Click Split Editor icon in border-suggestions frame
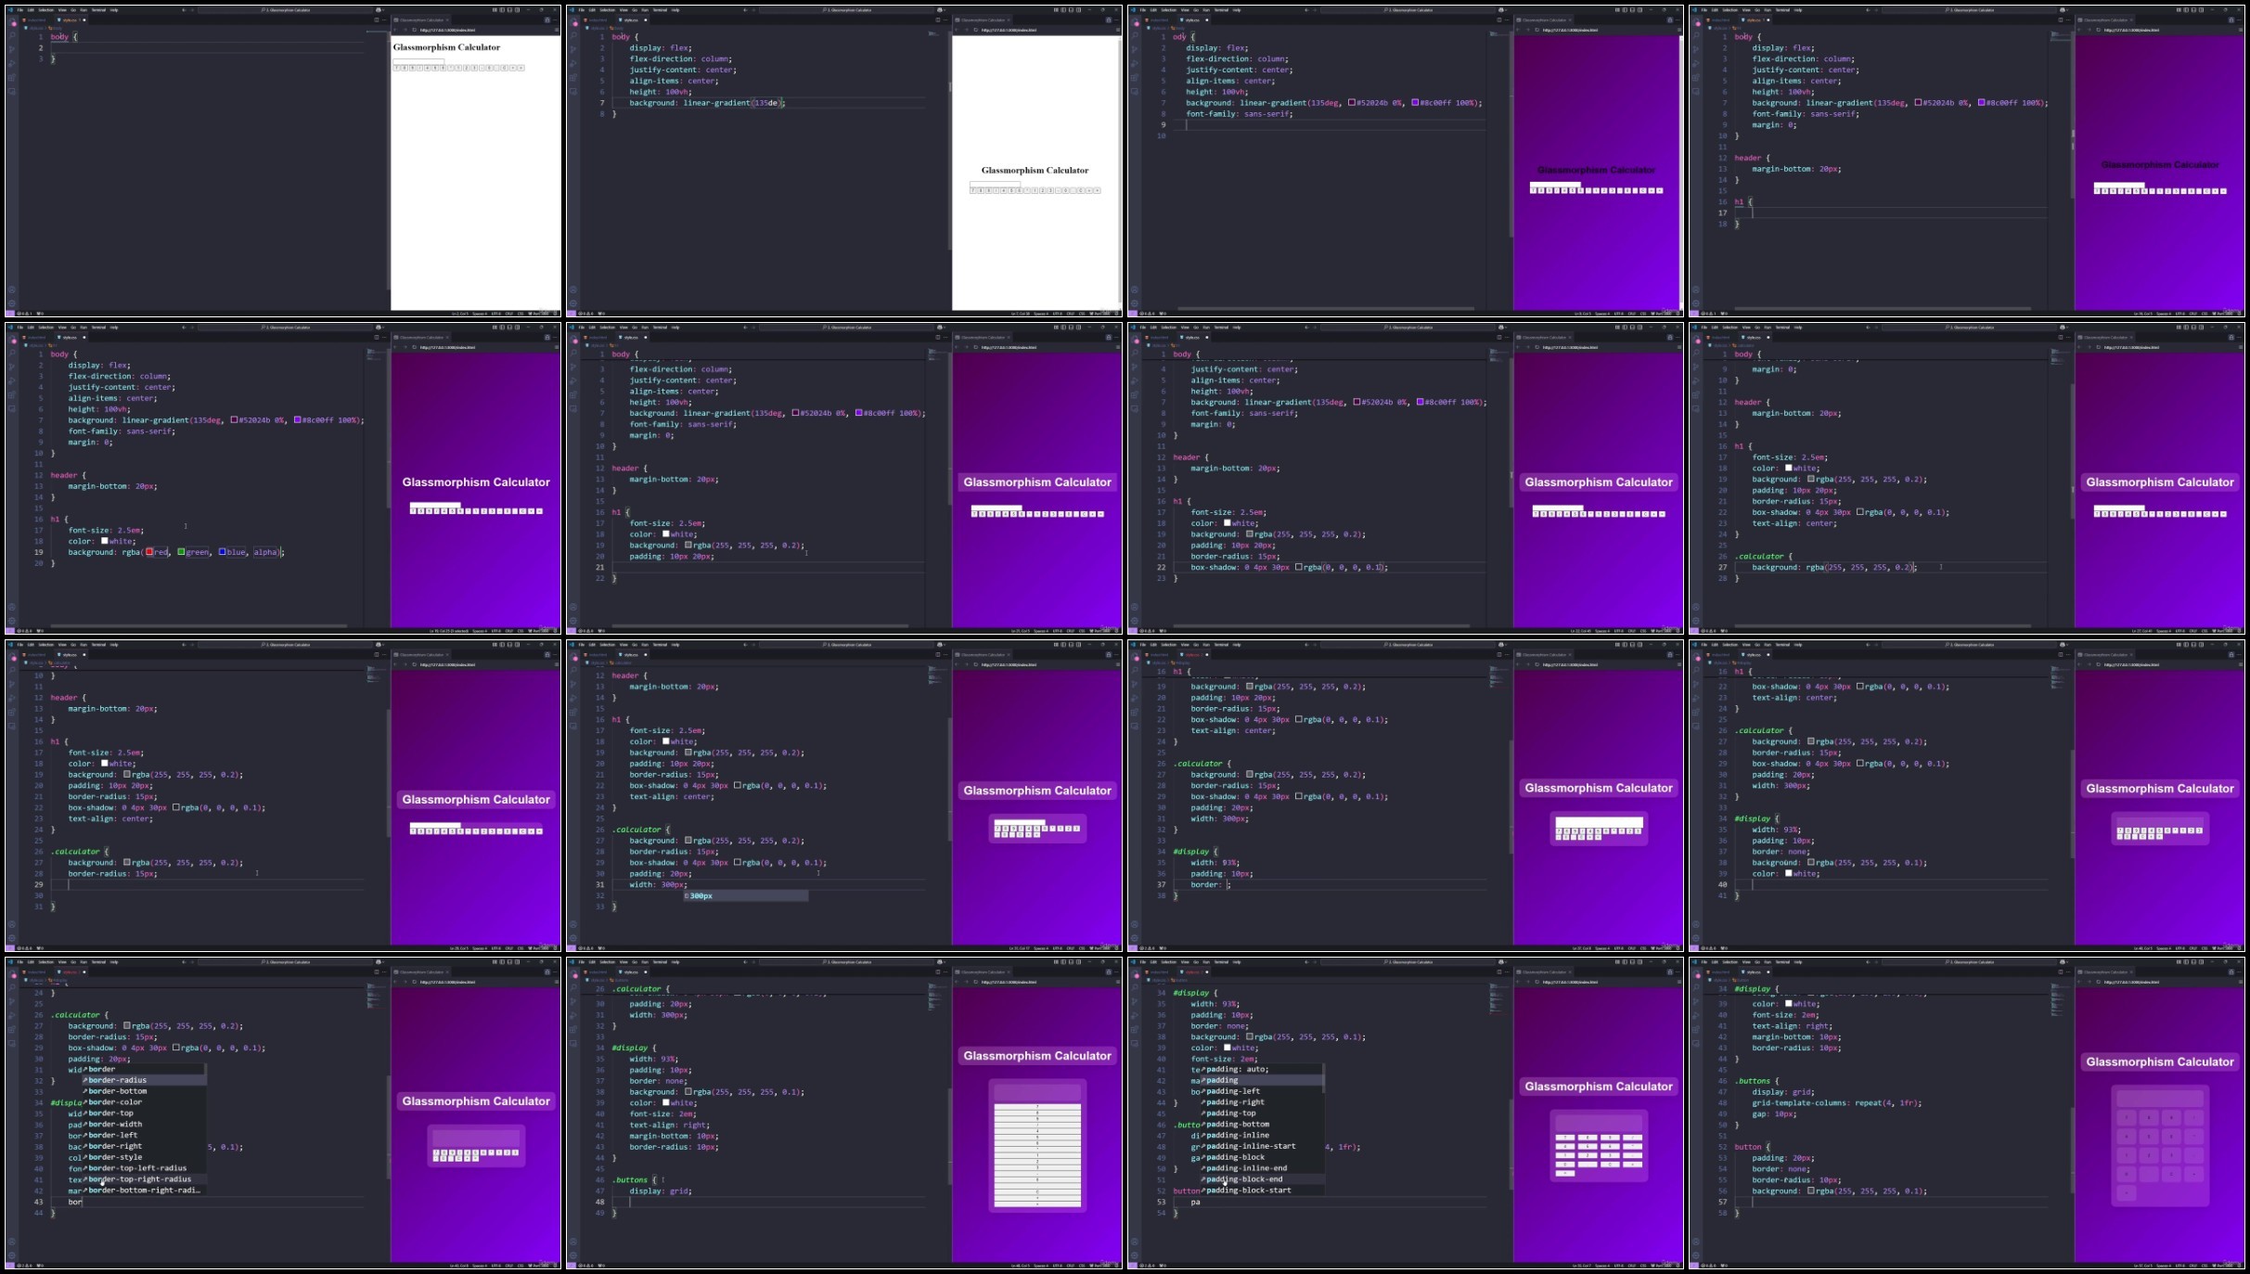The height and width of the screenshot is (1274, 2250). [377, 972]
